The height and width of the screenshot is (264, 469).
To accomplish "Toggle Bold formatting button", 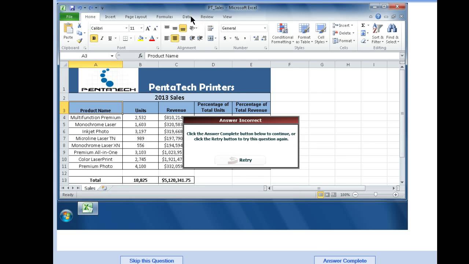I will pyautogui.click(x=94, y=38).
